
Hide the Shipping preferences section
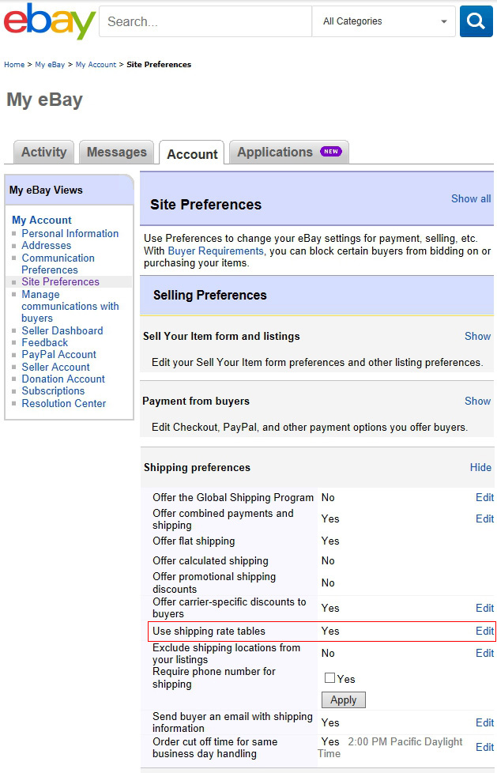click(x=480, y=467)
